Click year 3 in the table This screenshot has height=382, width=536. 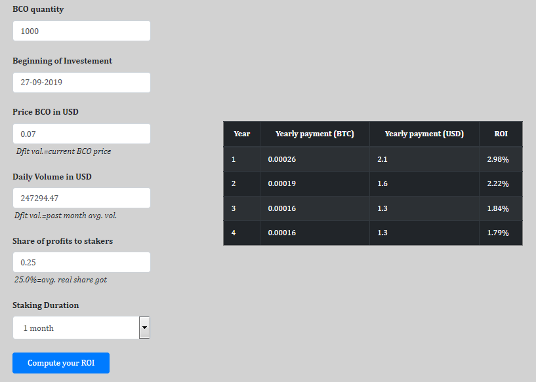click(x=241, y=208)
